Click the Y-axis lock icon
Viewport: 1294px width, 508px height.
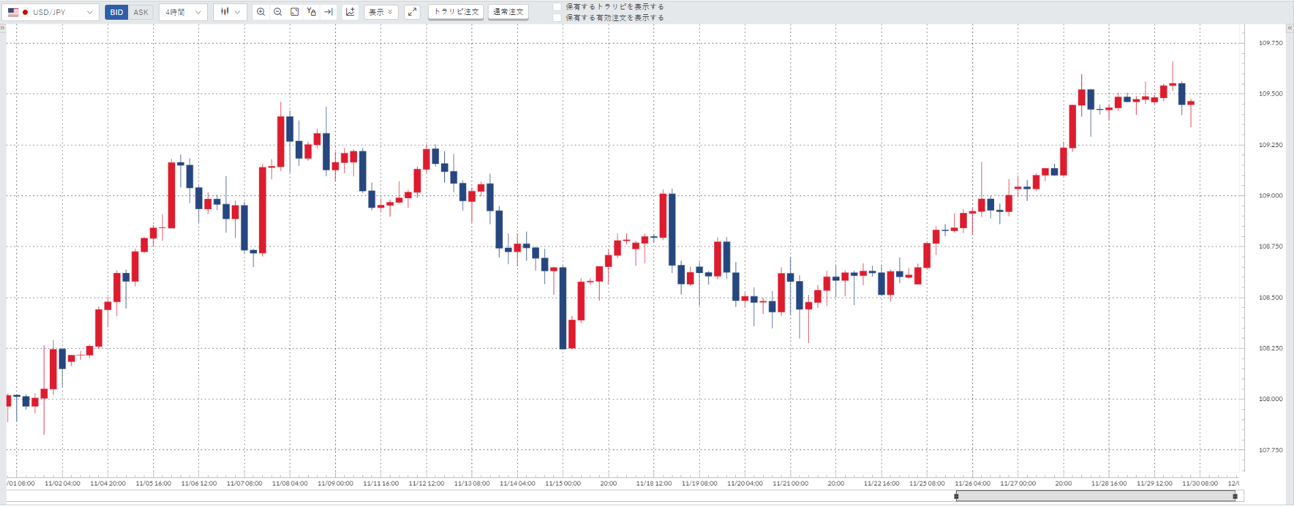(x=311, y=12)
